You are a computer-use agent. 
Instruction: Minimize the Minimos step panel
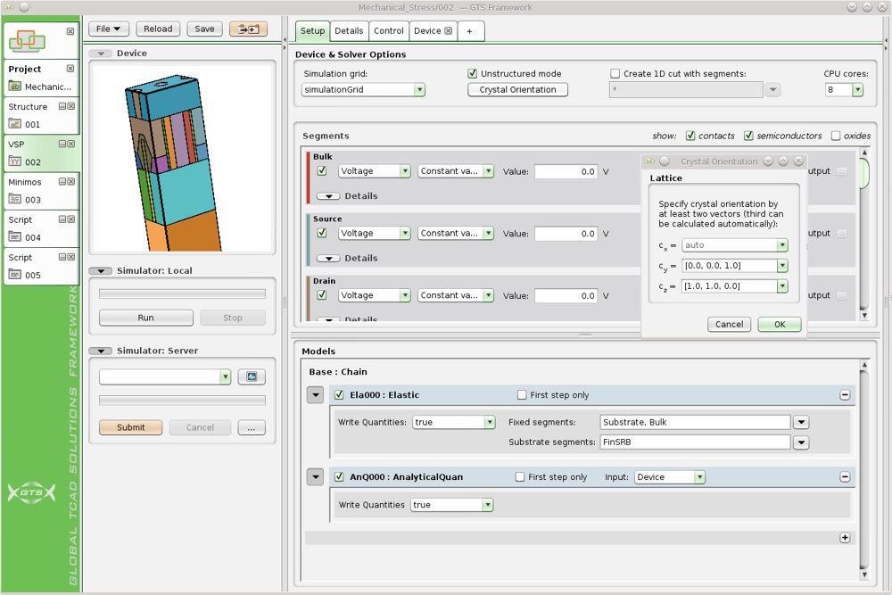click(62, 182)
